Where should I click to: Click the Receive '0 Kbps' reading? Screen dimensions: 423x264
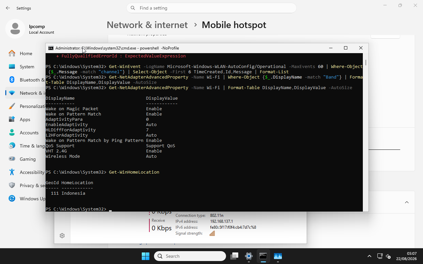pyautogui.click(x=162, y=228)
